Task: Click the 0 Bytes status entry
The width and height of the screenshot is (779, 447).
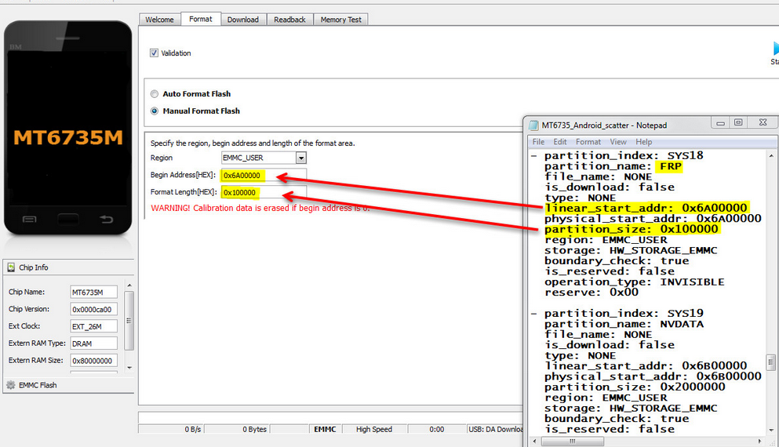Action: (x=236, y=429)
